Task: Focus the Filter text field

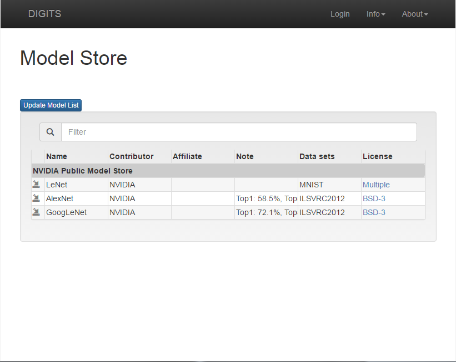Action: [x=239, y=132]
